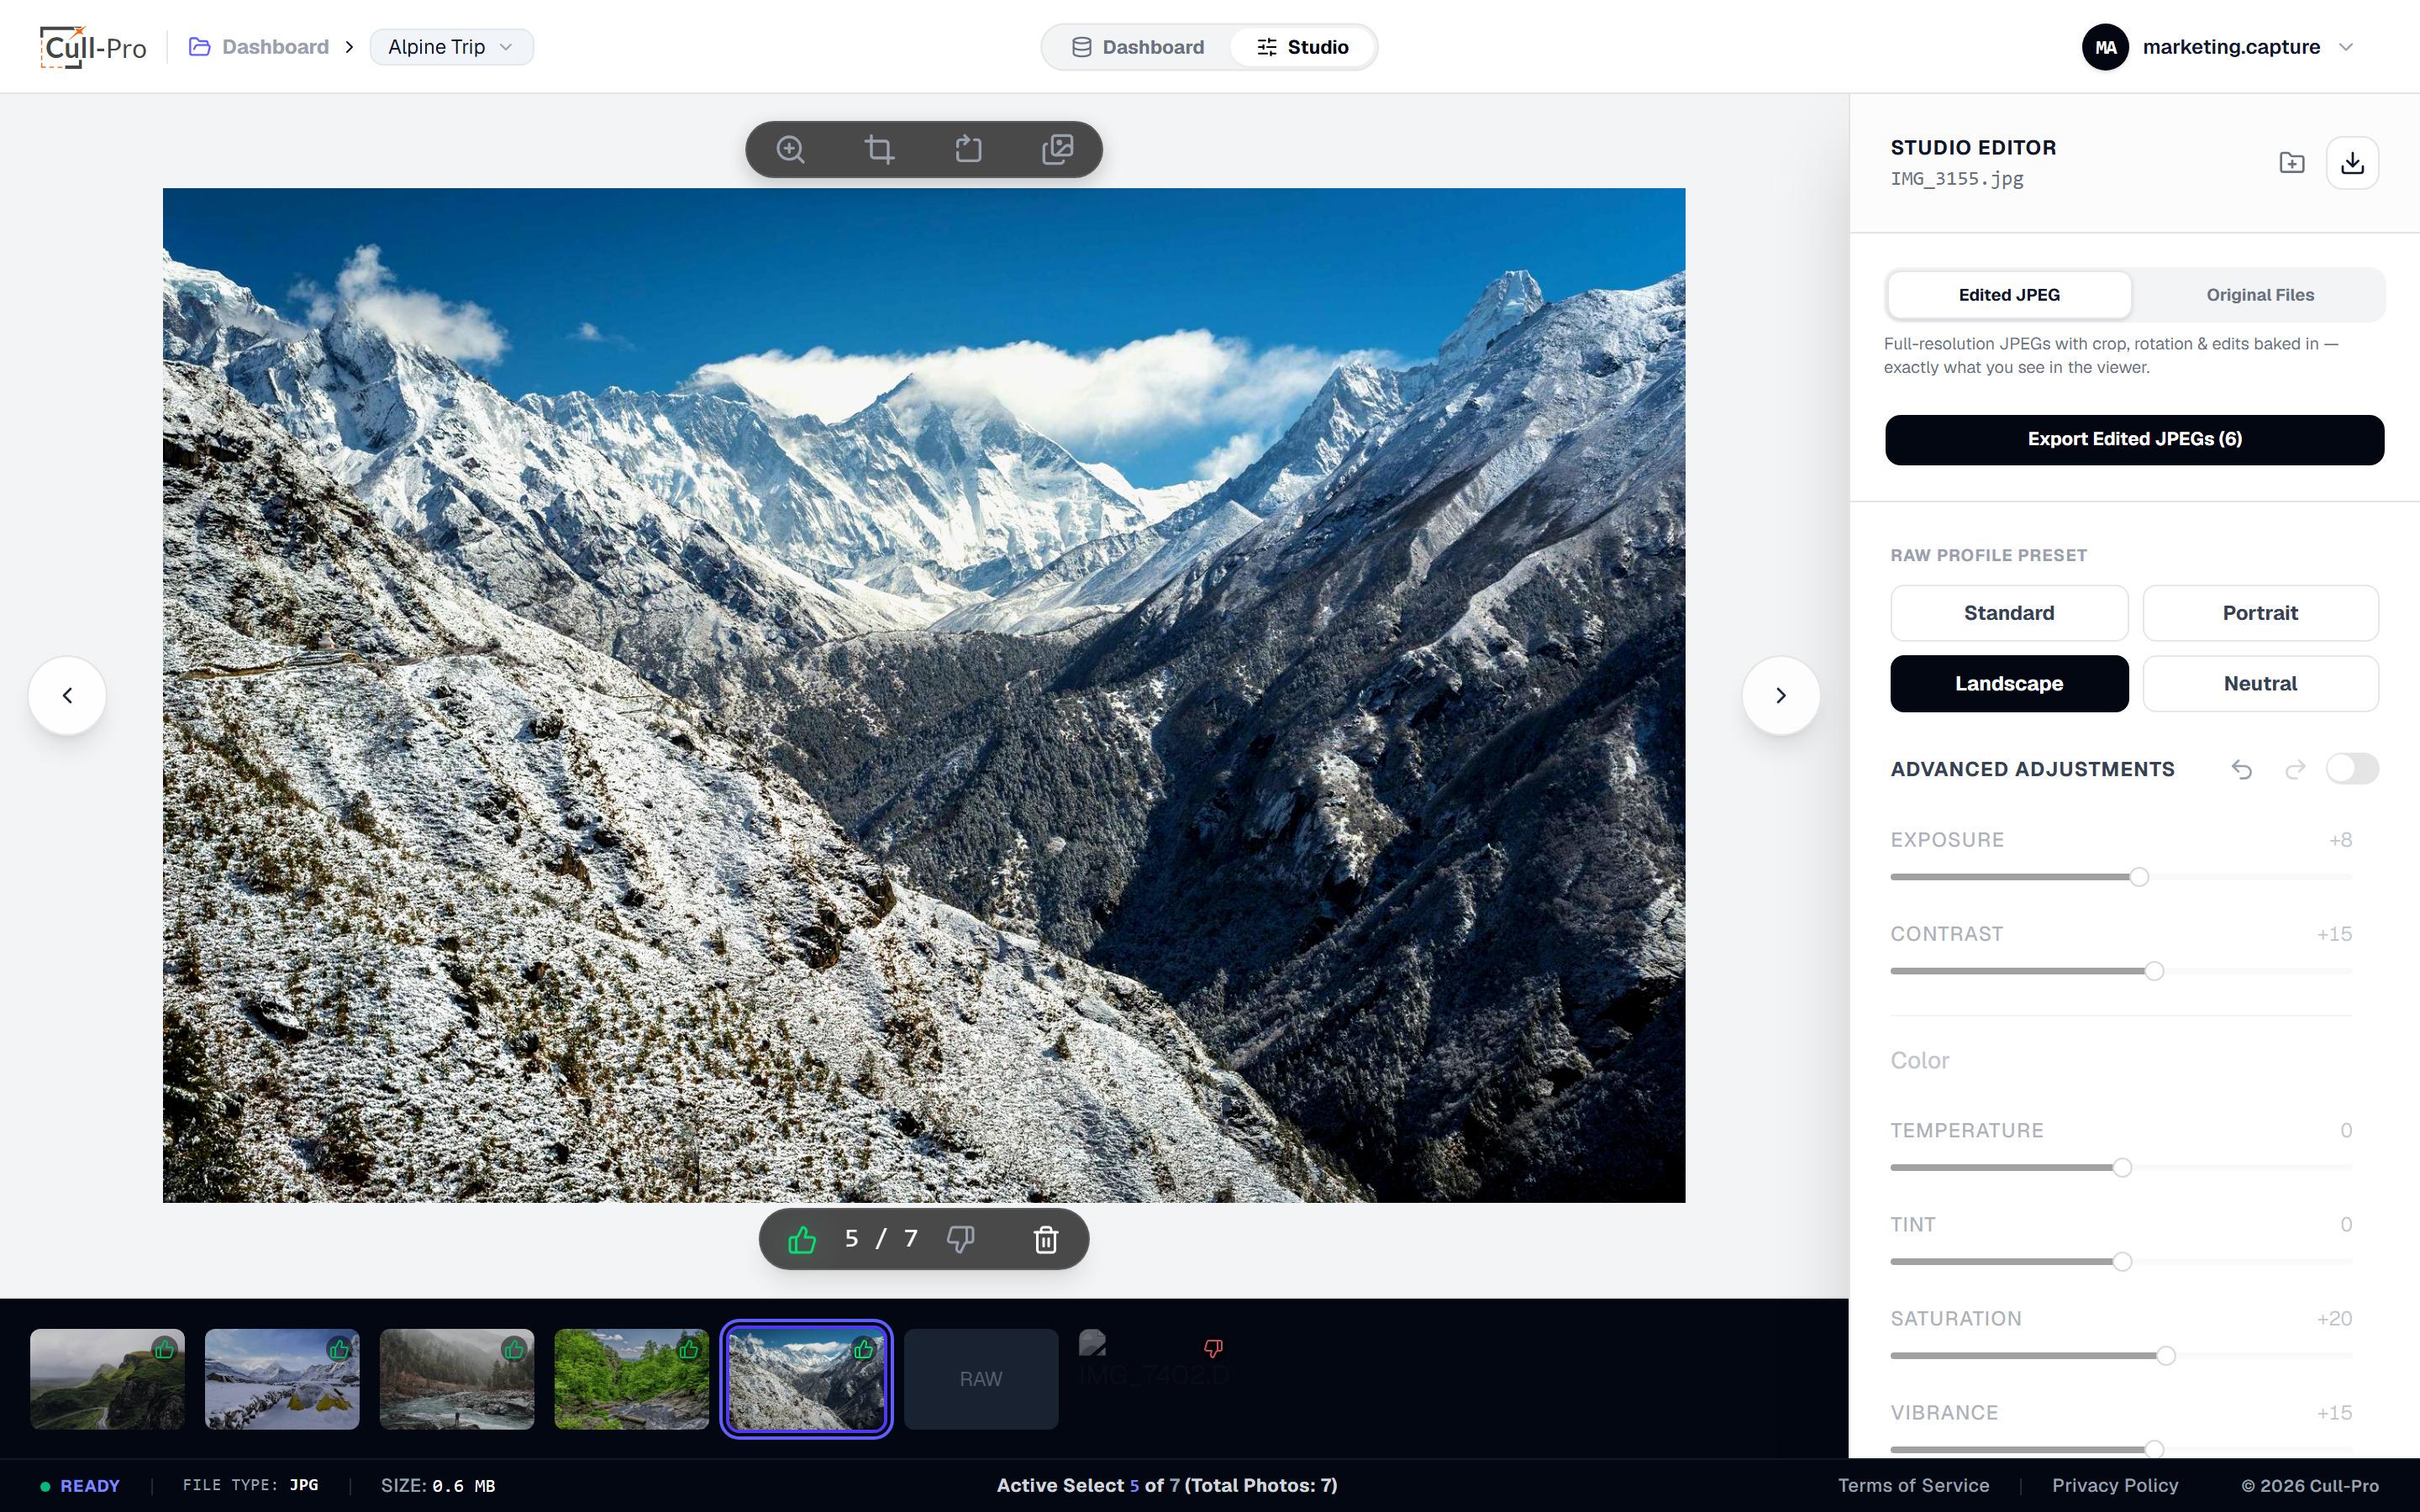Viewport: 2420px width, 1512px height.
Task: Open the Terms of Service link
Action: 1913,1486
